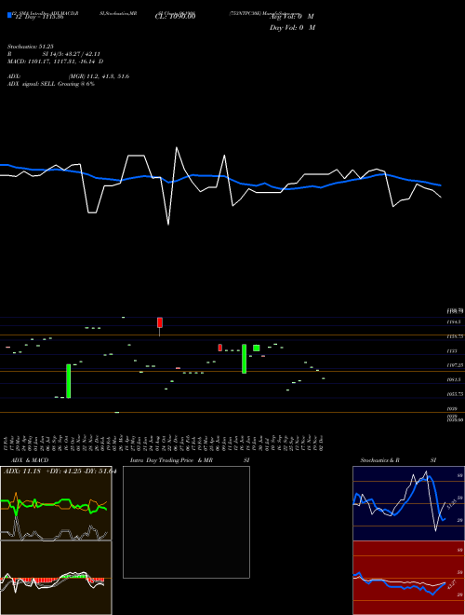Image resolution: width=465 pixels, height=615 pixels.
Task: Select the '12 Day = 1113.36' SMA label
Action: click(x=39, y=18)
